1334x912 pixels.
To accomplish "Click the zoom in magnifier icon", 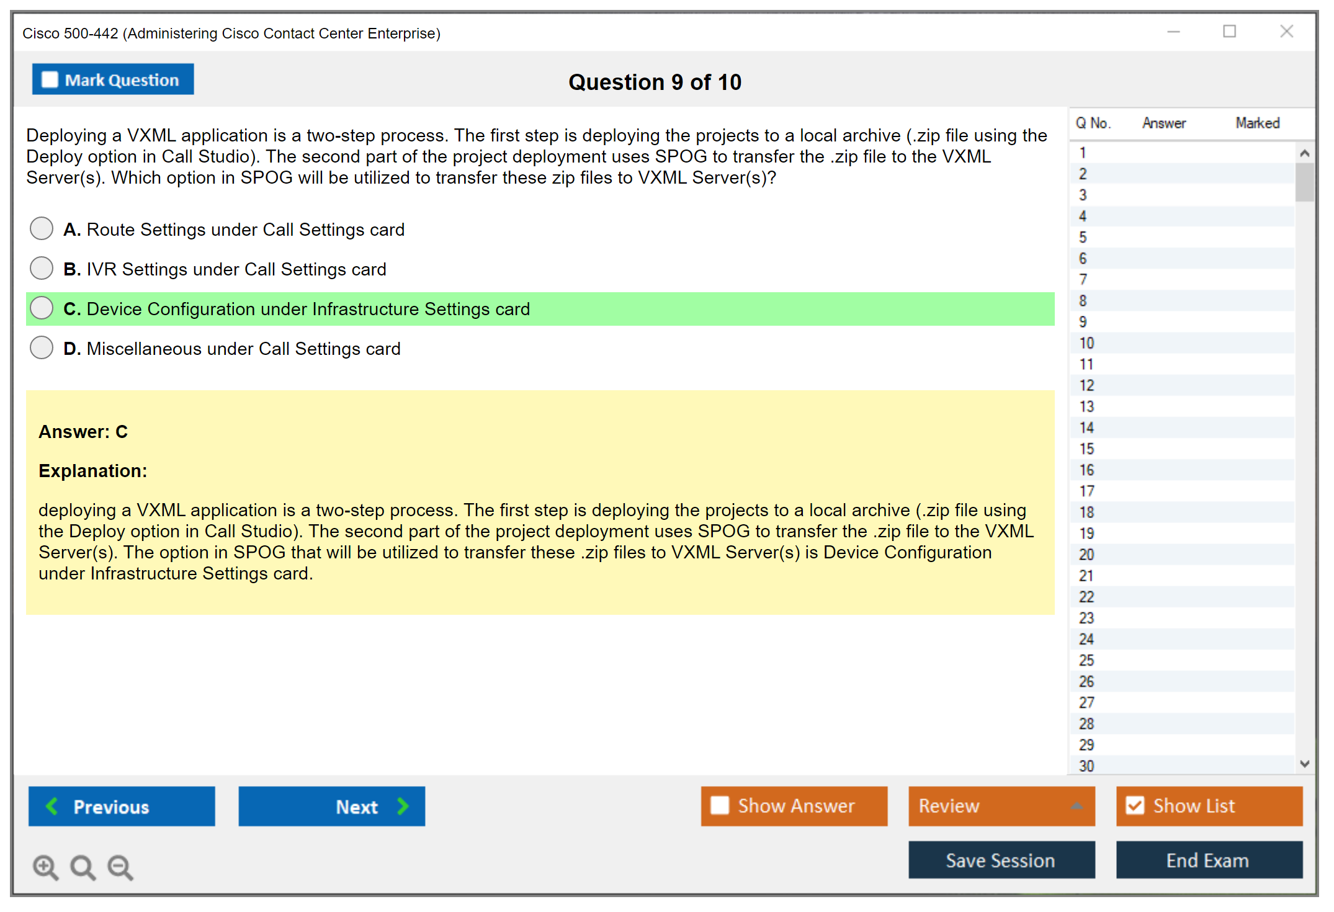I will tap(45, 867).
